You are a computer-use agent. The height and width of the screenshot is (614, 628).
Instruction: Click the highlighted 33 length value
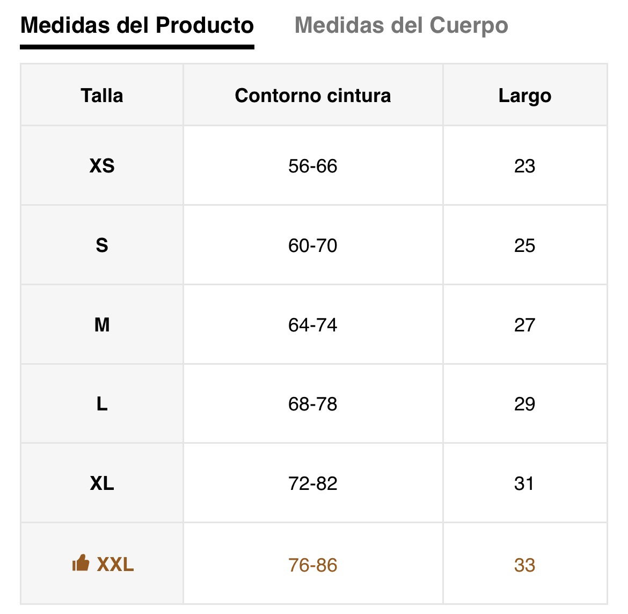524,565
